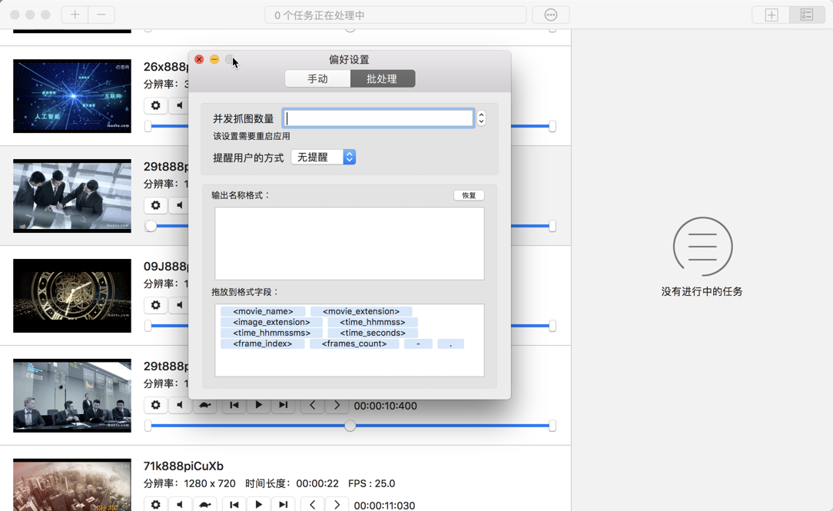Screen dimensions: 833x511
Task: Click inside the 输出名称格式 text area
Action: pos(350,244)
